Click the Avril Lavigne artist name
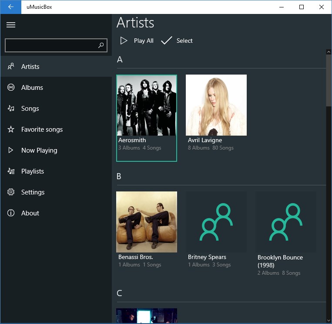This screenshot has width=332, height=324. click(205, 140)
